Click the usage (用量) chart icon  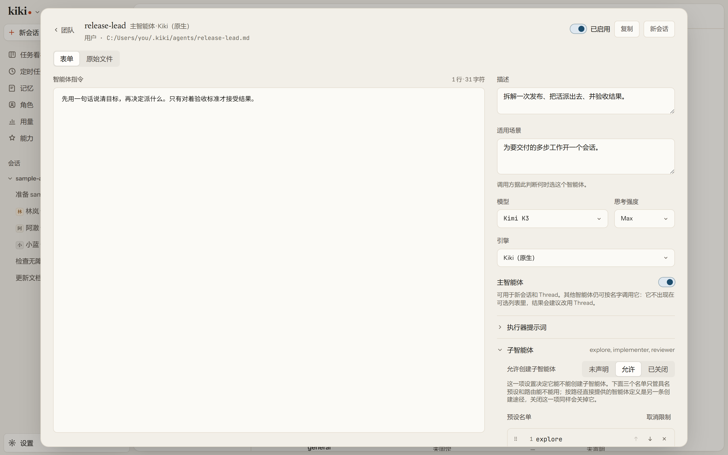point(12,122)
